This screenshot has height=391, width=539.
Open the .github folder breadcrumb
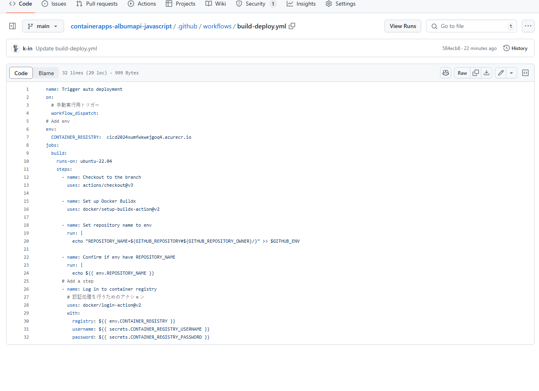(x=187, y=26)
